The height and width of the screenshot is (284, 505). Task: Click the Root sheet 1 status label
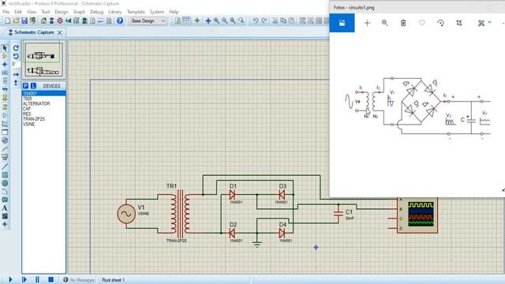click(113, 280)
